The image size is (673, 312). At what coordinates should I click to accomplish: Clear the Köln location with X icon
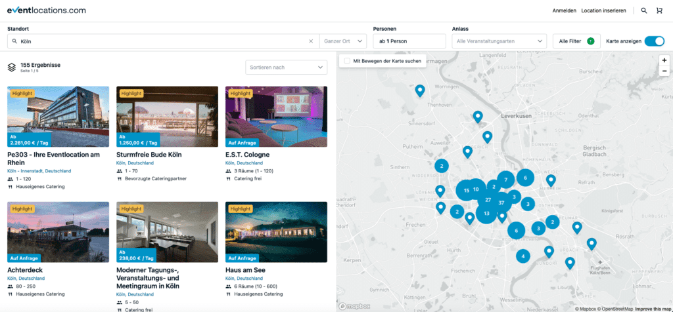point(311,41)
